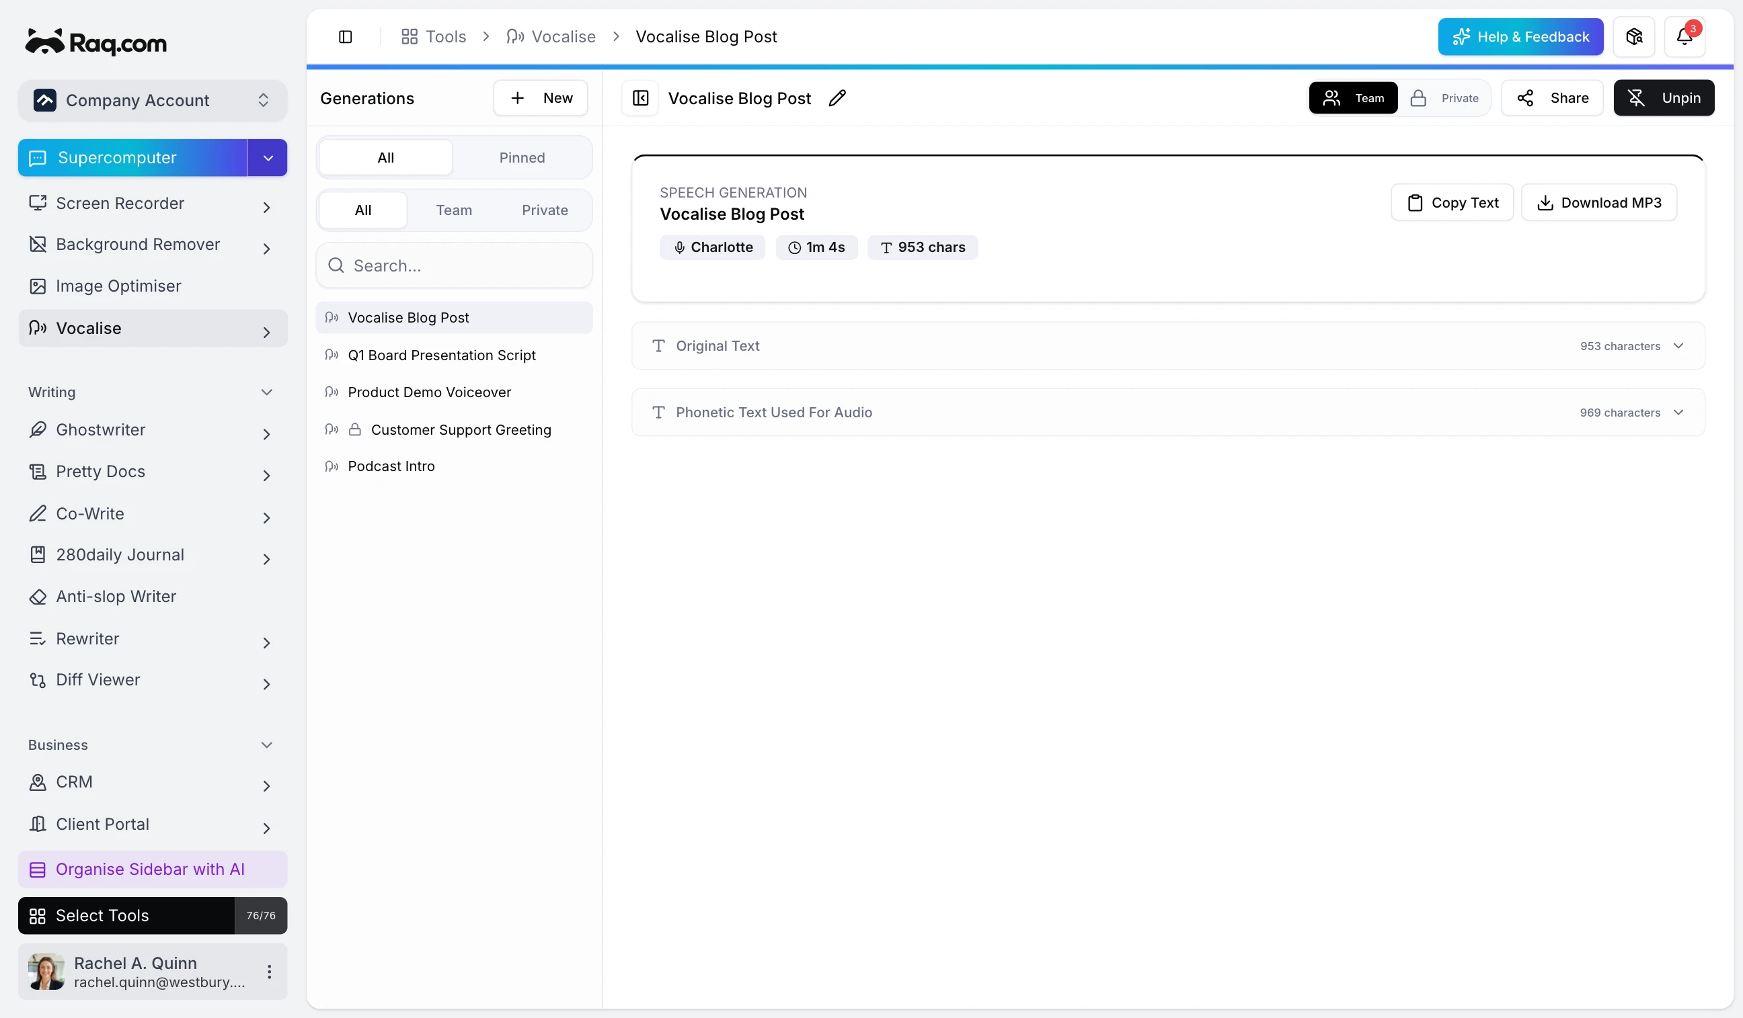Screen dimensions: 1743x1018
Task: Click Download MP3 button
Action: [x=1599, y=202]
